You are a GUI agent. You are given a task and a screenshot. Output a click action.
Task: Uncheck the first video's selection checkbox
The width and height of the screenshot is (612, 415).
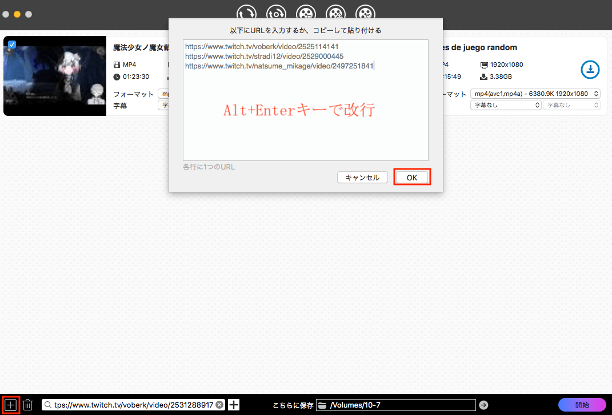point(12,45)
